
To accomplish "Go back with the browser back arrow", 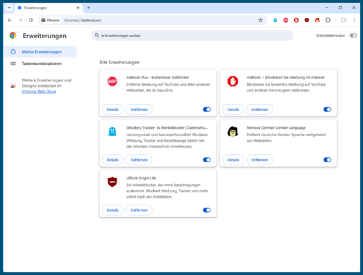I will click(10, 20).
